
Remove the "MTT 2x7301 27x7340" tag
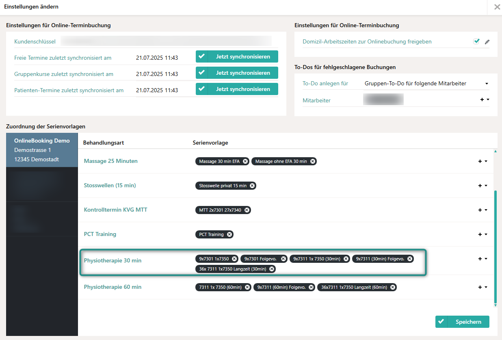pyautogui.click(x=247, y=210)
